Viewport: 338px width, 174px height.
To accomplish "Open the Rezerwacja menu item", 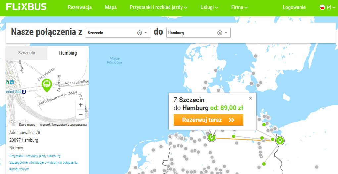I will click(x=80, y=7).
